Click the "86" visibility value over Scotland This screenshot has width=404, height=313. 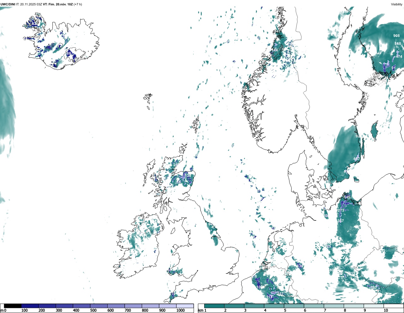coord(179,182)
